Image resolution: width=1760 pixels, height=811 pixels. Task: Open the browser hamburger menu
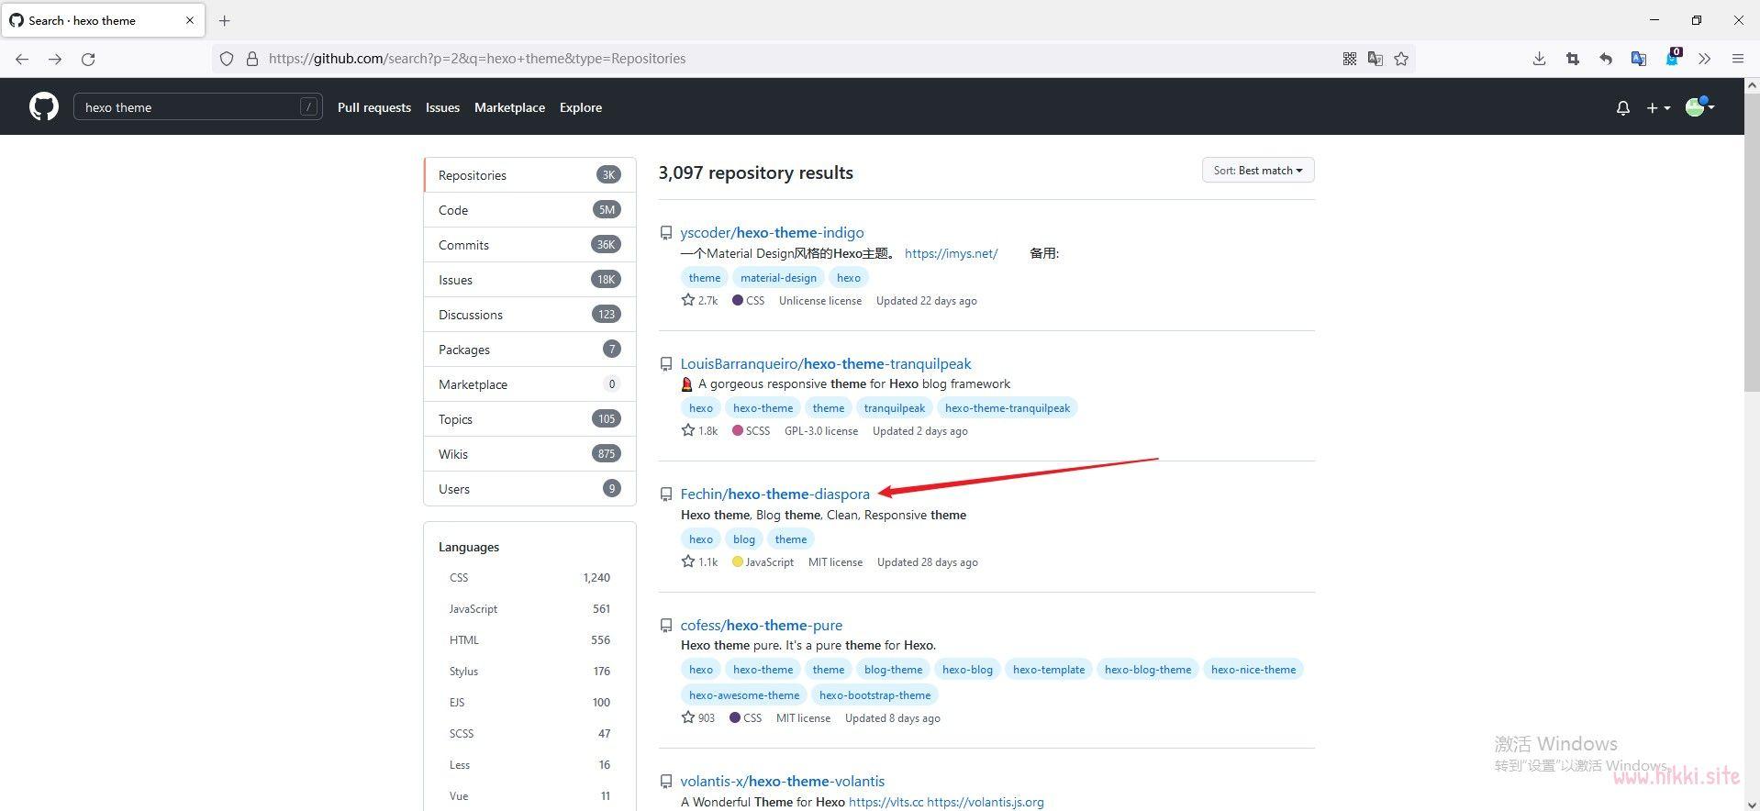pyautogui.click(x=1737, y=59)
